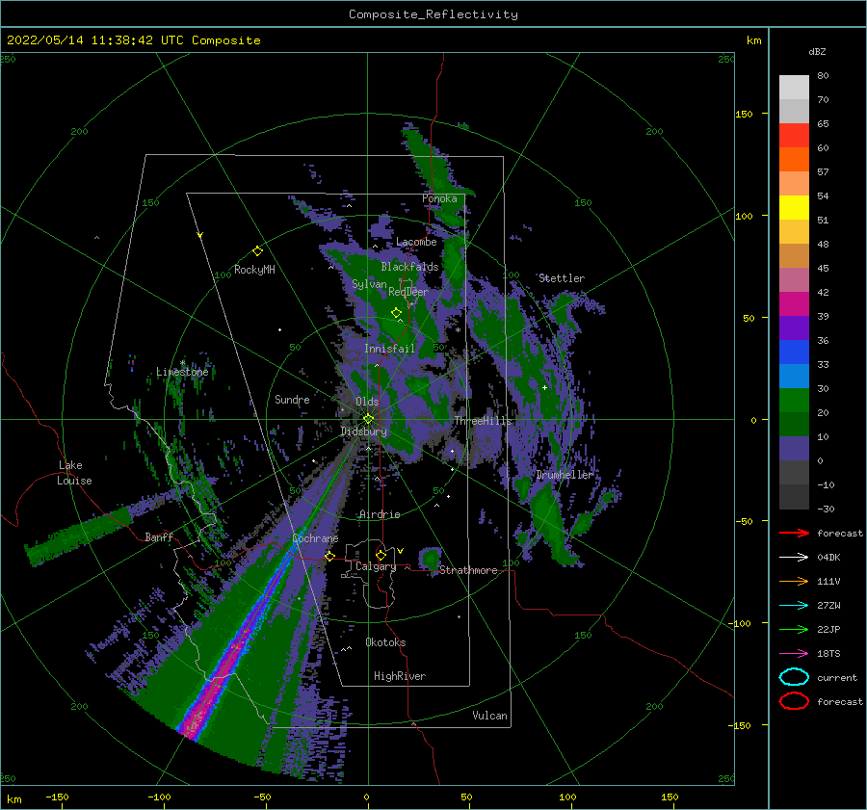This screenshot has height=810, width=867.
Task: Click the Vulcan city label
Action: coord(489,716)
